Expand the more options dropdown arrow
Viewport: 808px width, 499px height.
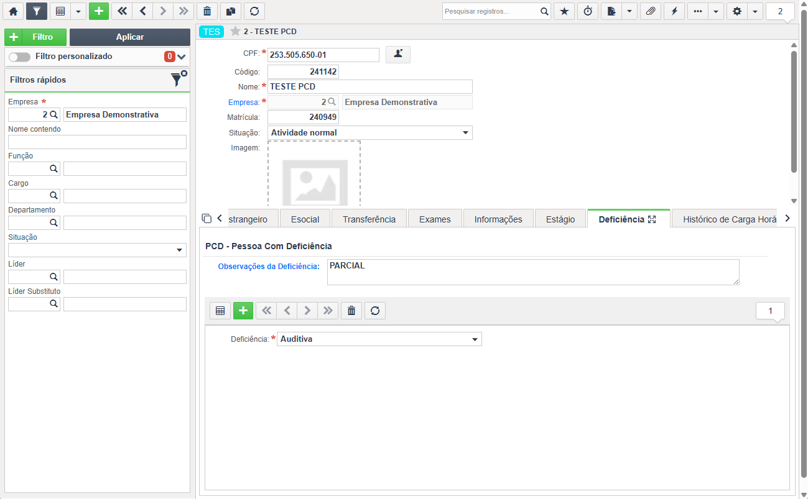point(715,11)
